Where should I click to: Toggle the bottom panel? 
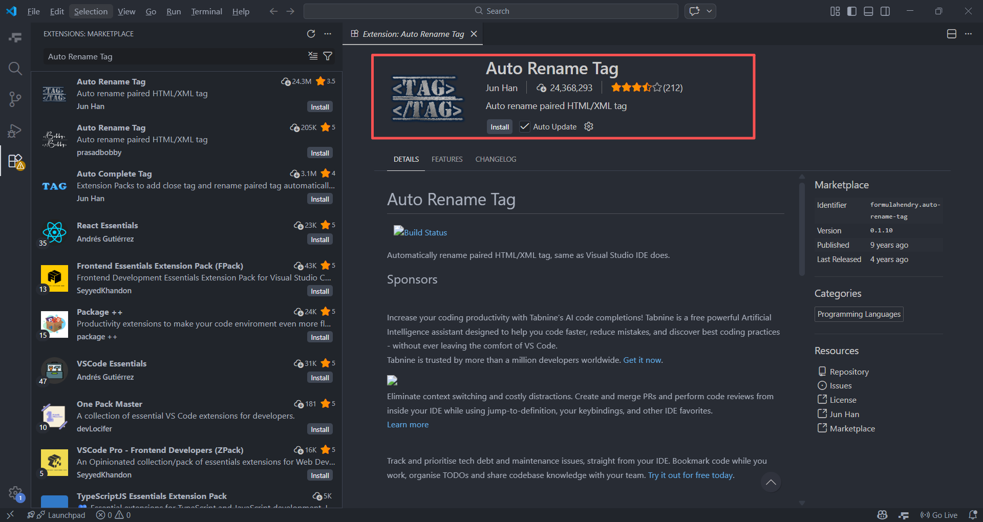coord(868,11)
